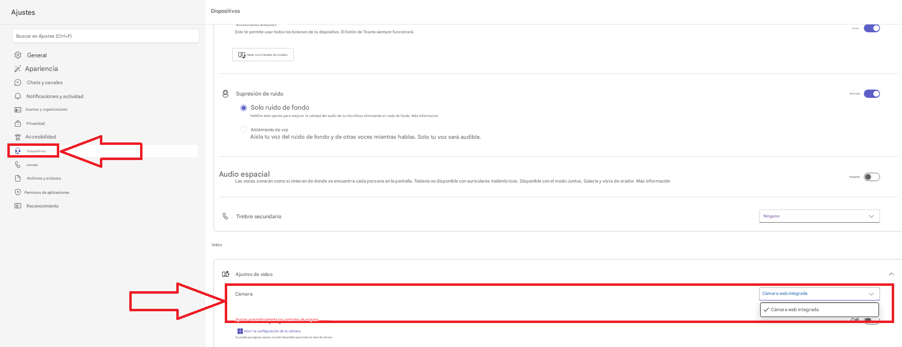Viewport: 902px width, 347px height.
Task: Select Solo ruido de fondo radio button
Action: coord(243,108)
